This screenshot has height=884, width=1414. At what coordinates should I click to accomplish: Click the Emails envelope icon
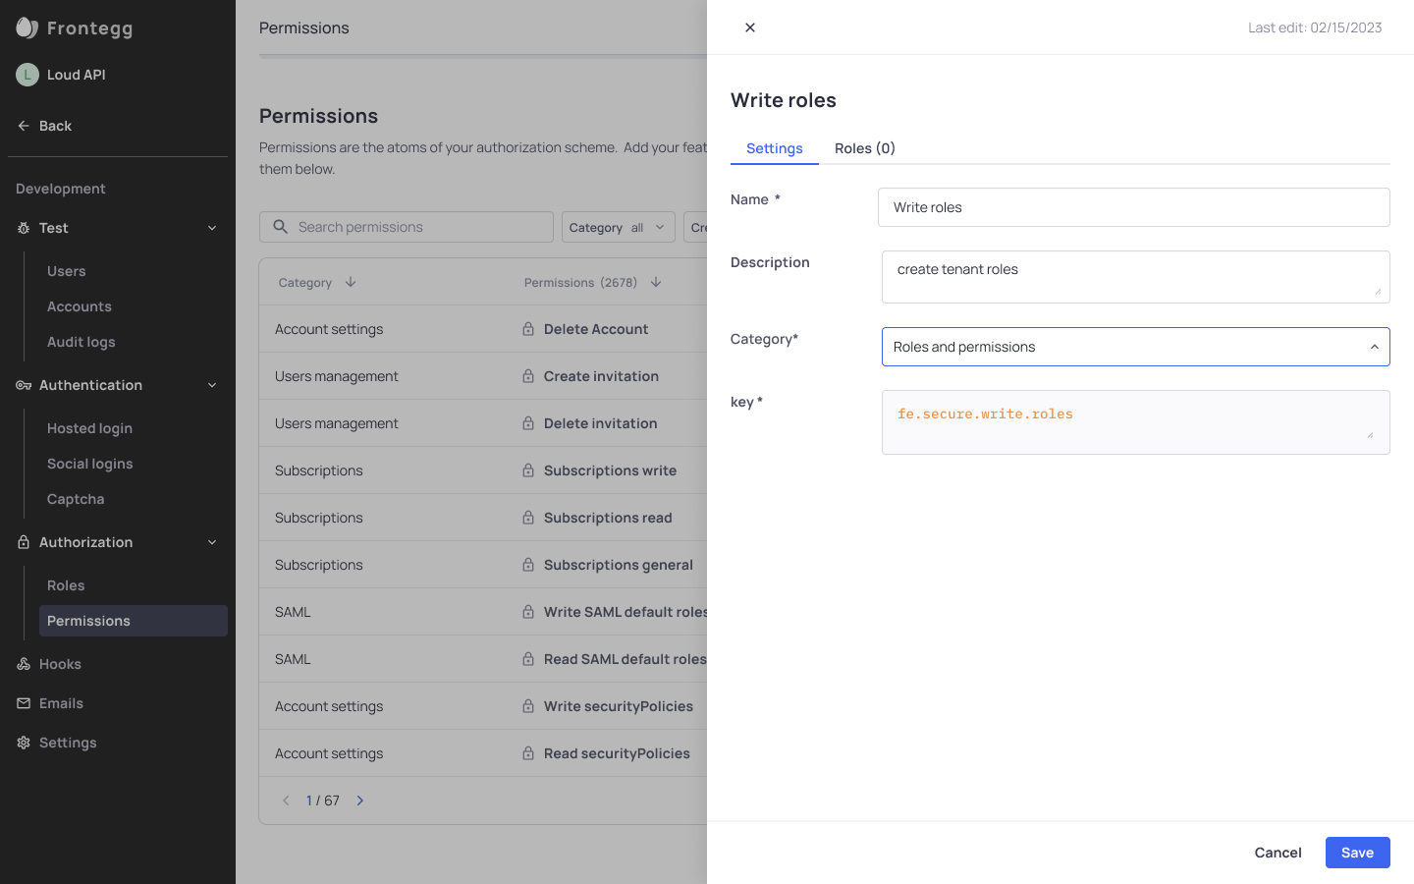(24, 703)
